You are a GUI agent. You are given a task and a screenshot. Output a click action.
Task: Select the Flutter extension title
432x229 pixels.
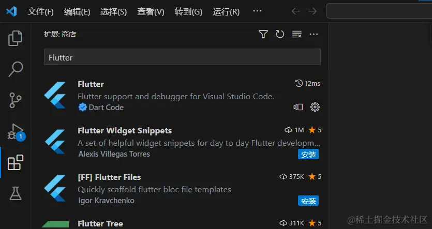click(91, 84)
